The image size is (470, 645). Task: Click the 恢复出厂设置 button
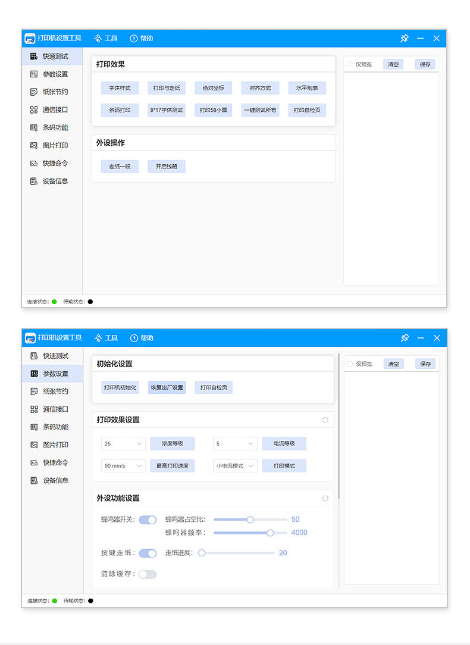pyautogui.click(x=167, y=387)
